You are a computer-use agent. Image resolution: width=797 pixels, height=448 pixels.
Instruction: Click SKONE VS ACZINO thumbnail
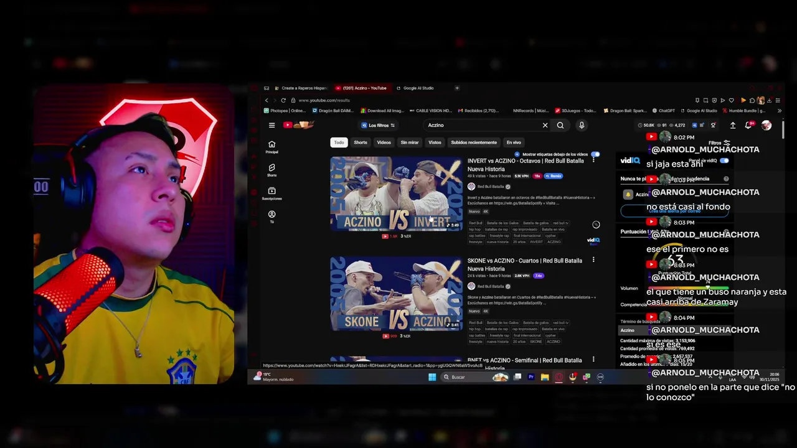tap(396, 293)
